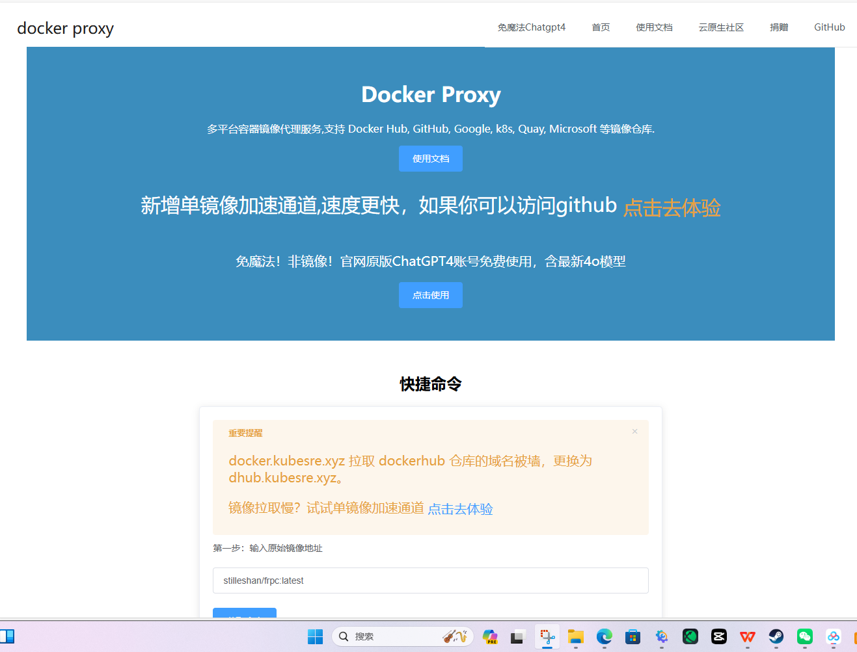Click the blue 使用文档 button in banner
Screen dimensions: 857x652
tap(431, 159)
